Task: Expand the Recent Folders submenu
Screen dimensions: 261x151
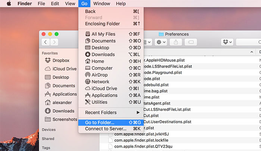Action: click(x=111, y=112)
